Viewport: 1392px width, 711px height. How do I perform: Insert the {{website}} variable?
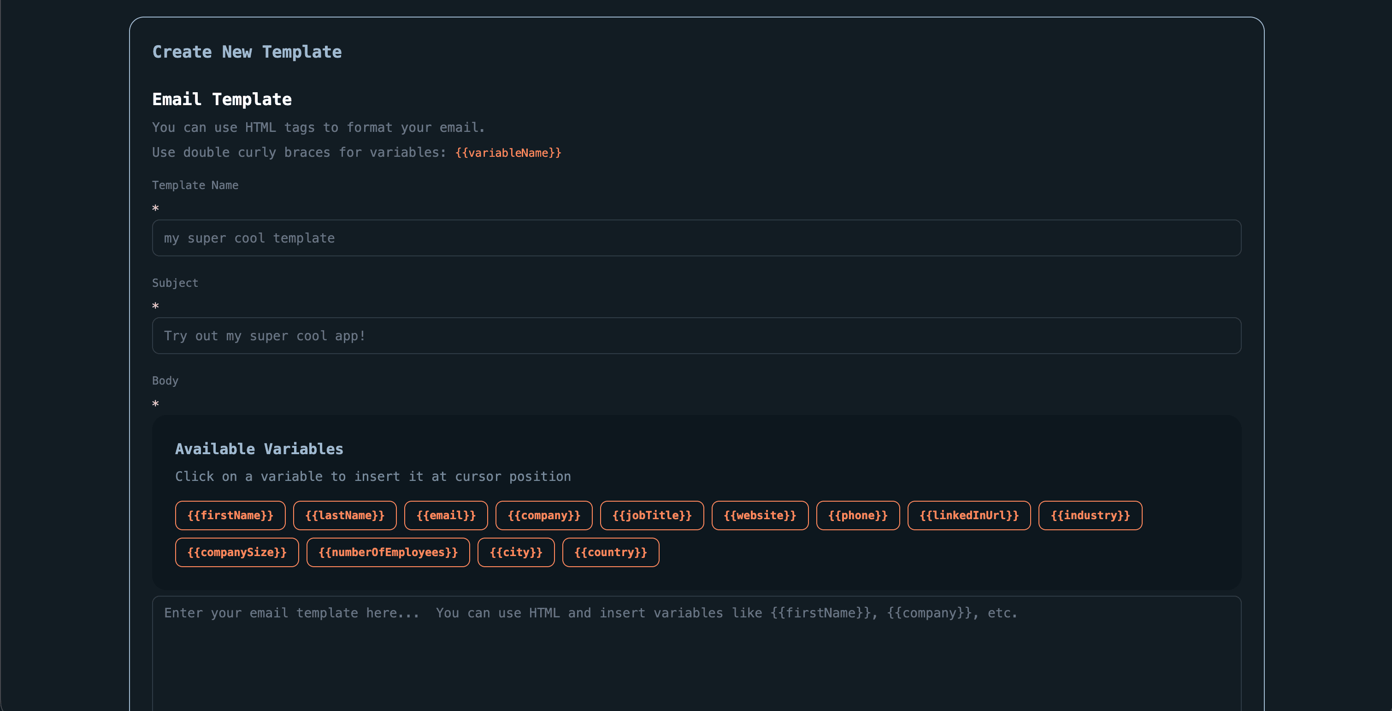760,515
